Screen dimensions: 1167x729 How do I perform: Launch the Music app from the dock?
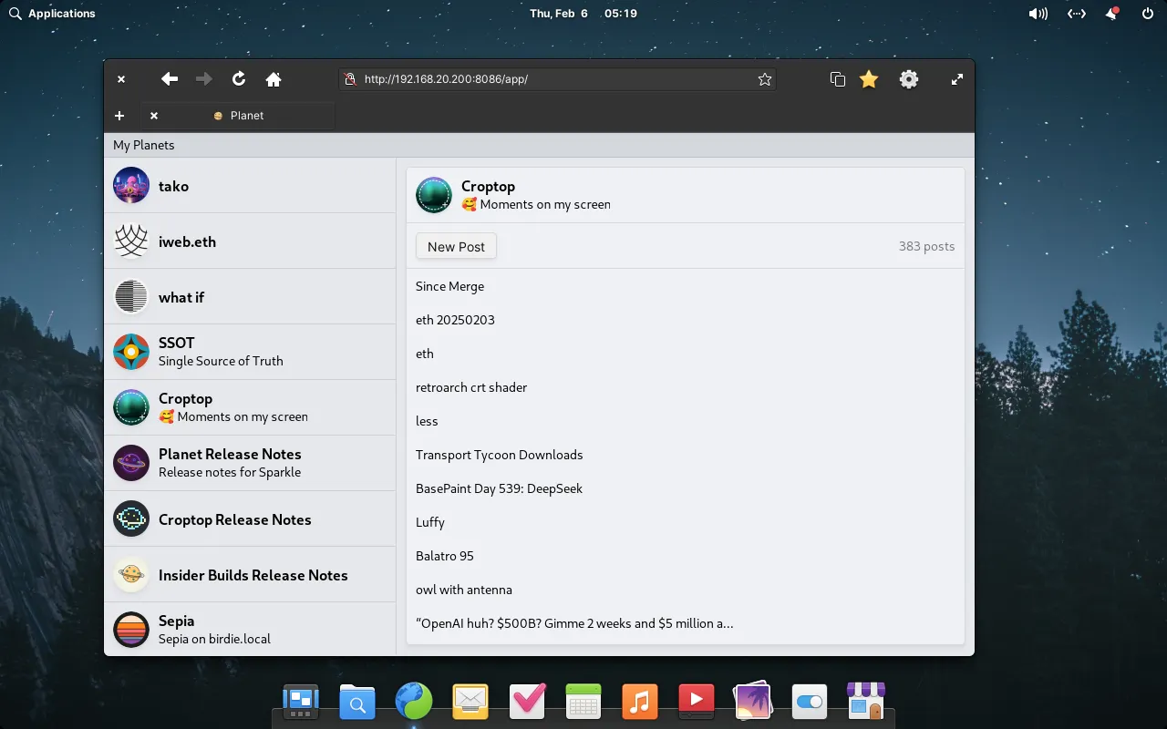pos(640,702)
